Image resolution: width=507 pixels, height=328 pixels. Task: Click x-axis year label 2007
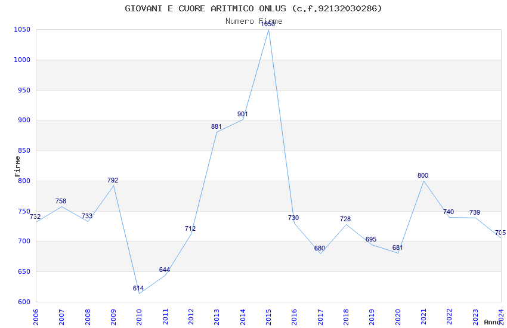coord(61,317)
